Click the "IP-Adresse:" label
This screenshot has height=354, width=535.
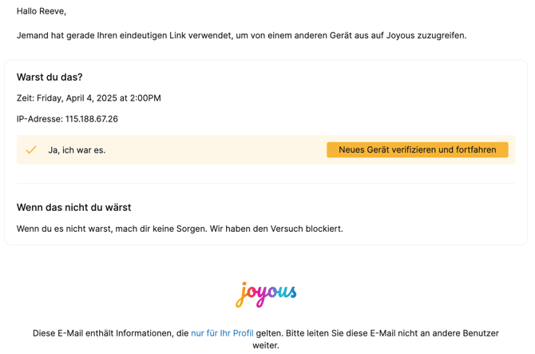(x=39, y=119)
